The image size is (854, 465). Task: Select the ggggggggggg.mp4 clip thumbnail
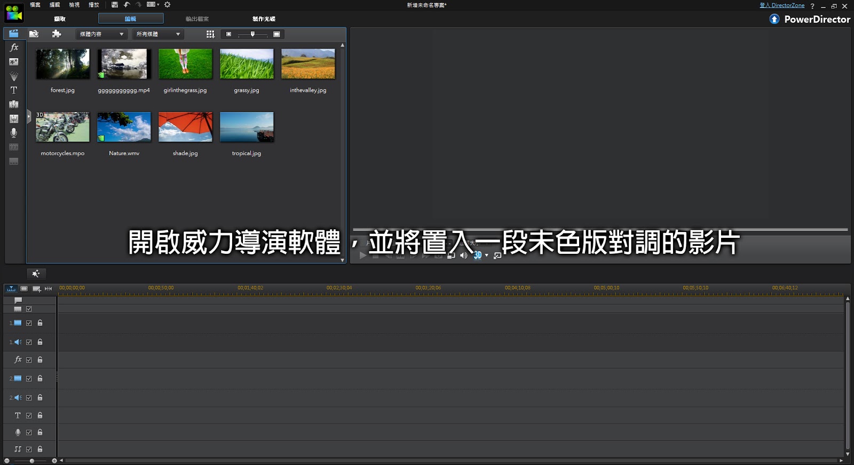[x=124, y=64]
